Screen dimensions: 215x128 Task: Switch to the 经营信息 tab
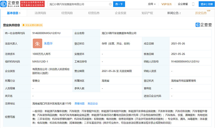click(x=94, y=13)
